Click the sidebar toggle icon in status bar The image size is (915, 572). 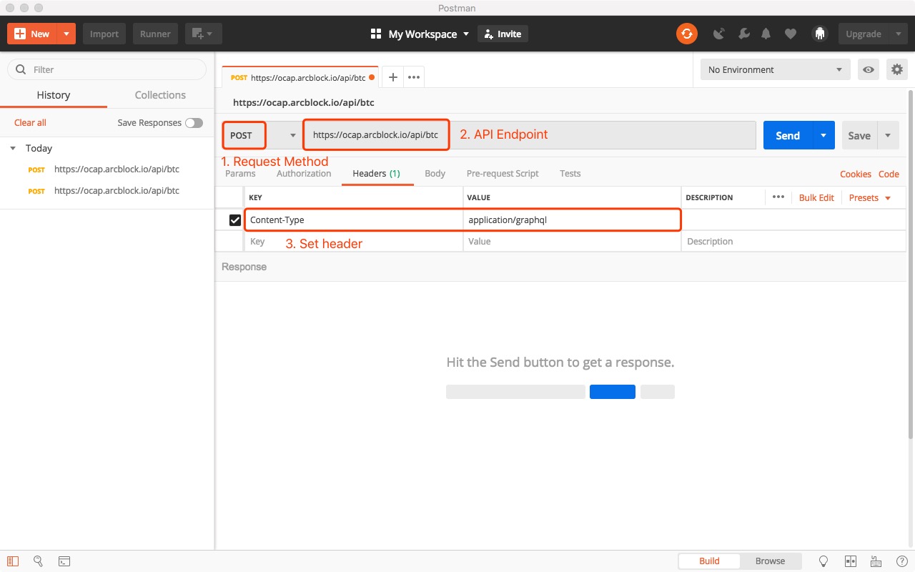click(x=13, y=561)
